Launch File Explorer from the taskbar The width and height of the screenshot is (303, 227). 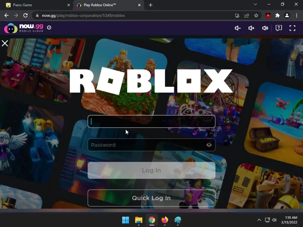point(138,220)
